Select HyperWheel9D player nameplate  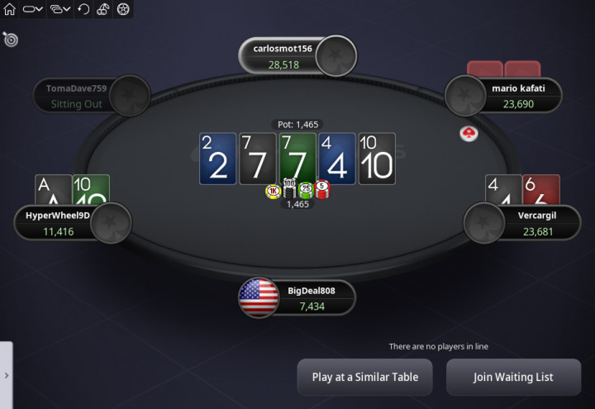pyautogui.click(x=73, y=223)
